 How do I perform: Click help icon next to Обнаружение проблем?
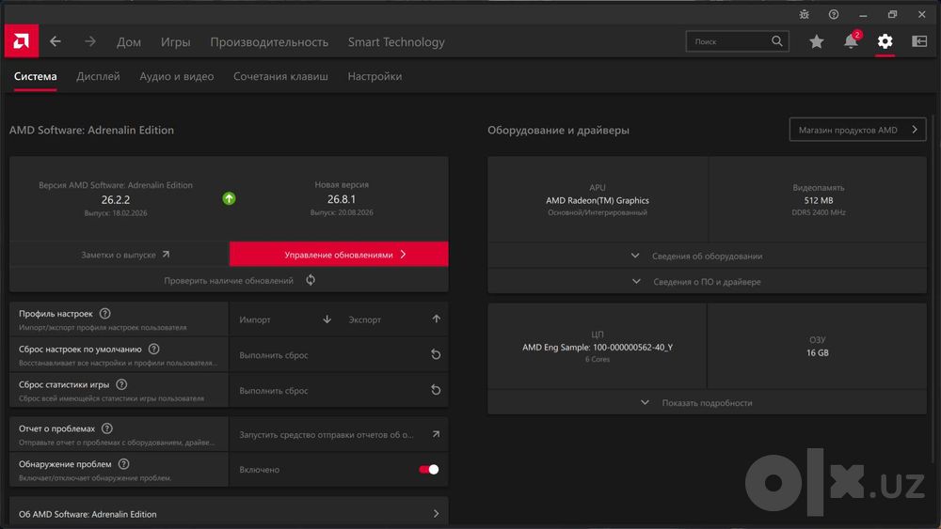[123, 464]
